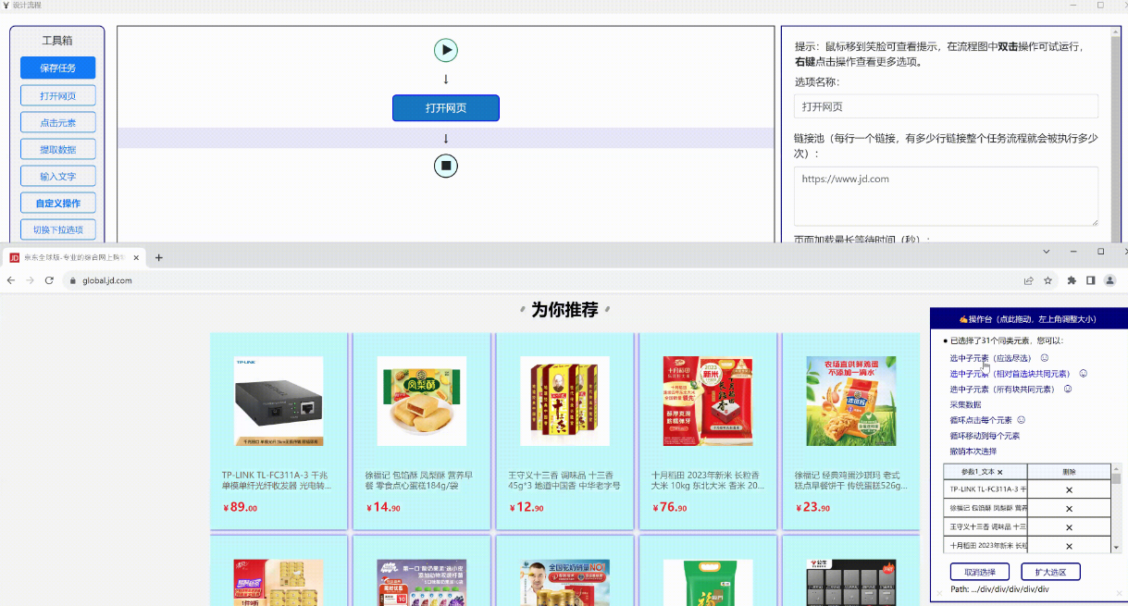The width and height of the screenshot is (1128, 606).
Task: Click 撤销本次选择 option
Action: coord(973,451)
